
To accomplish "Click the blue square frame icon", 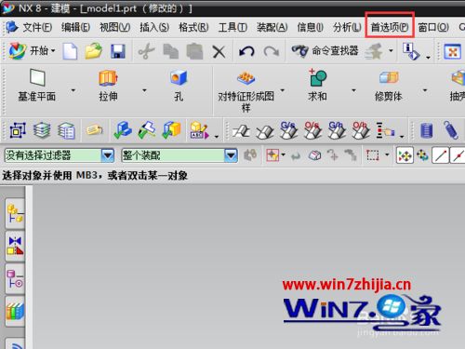I will click(x=18, y=130).
